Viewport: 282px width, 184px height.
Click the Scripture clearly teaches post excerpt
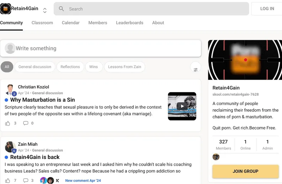83,110
